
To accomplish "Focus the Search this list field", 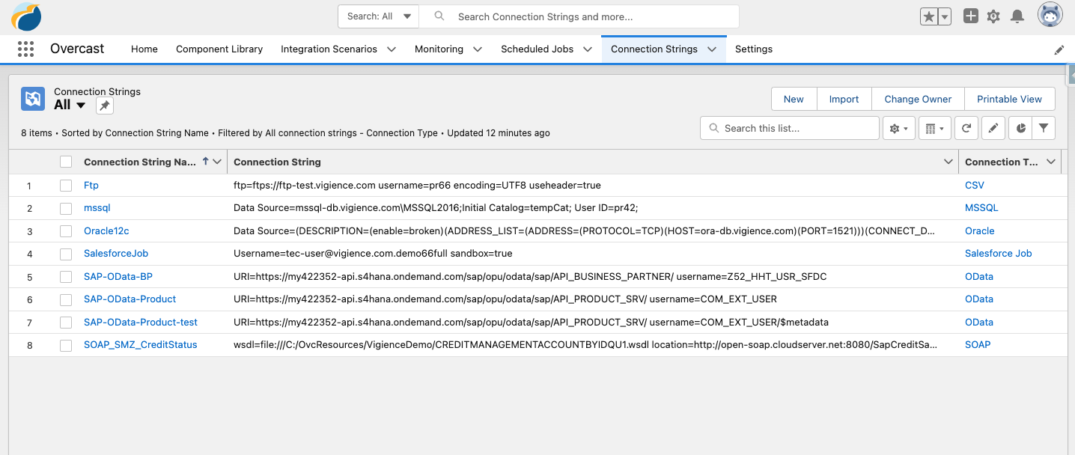I will click(790, 128).
